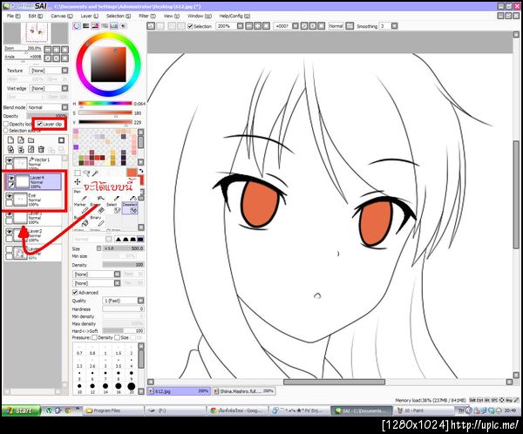Click the layer mask icon in the layer tools
This screenshot has width=523, height=434.
pos(61,140)
